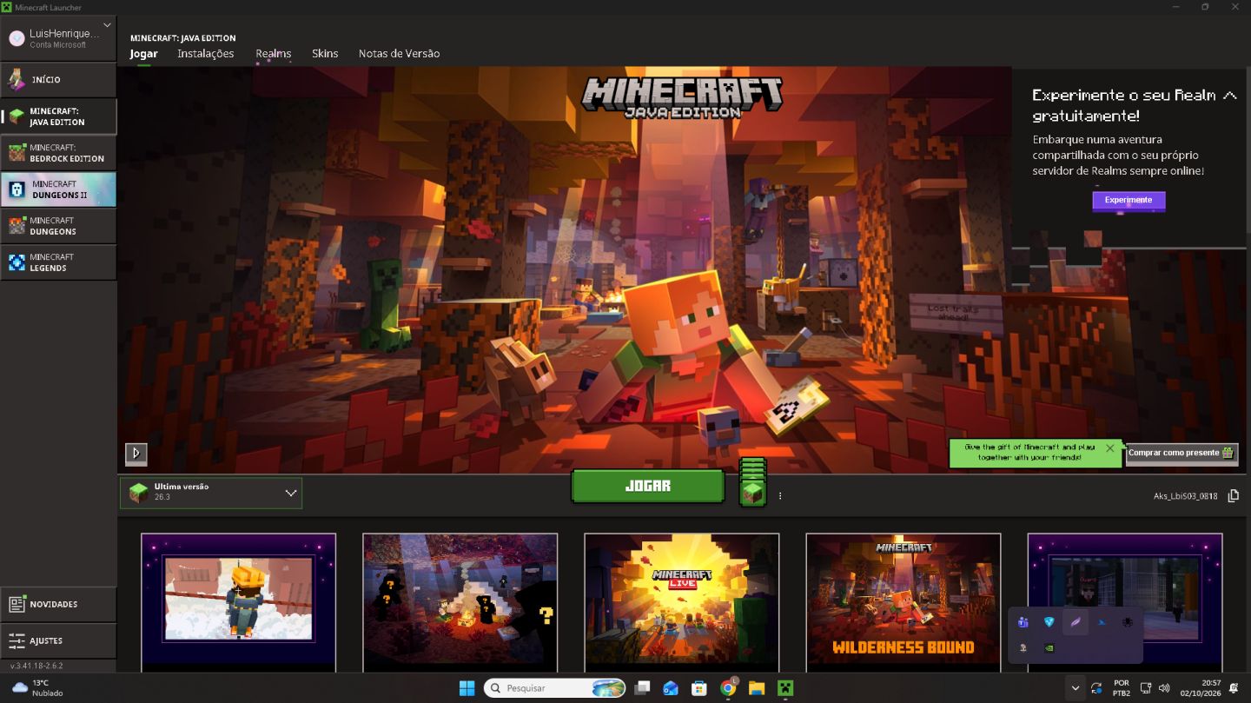Image resolution: width=1251 pixels, height=703 pixels.
Task: Open the campfire mystery mobs news card
Action: pyautogui.click(x=460, y=603)
